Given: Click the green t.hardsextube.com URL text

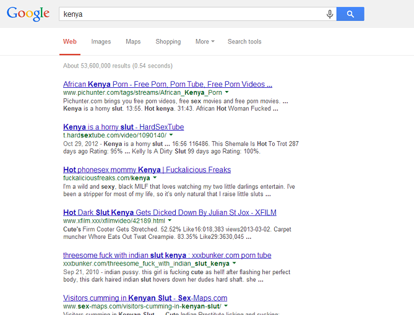Looking at the screenshot, I should point(115,135).
